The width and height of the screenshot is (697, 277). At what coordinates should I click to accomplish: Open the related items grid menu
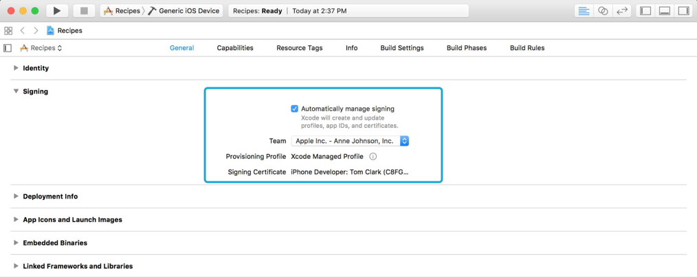coord(8,31)
